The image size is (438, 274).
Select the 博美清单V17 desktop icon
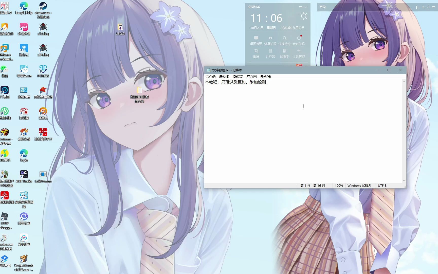(43, 134)
